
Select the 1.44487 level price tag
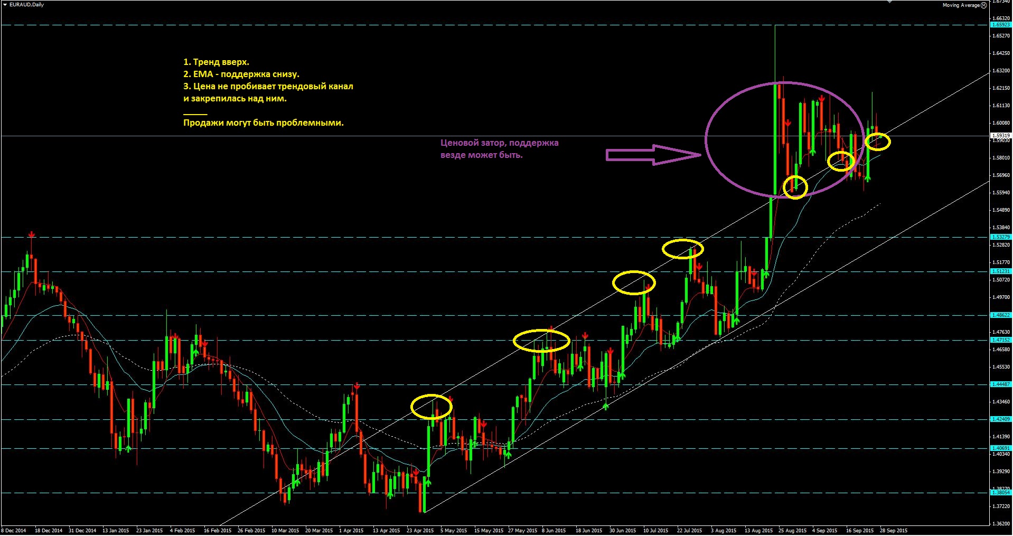click(1001, 384)
